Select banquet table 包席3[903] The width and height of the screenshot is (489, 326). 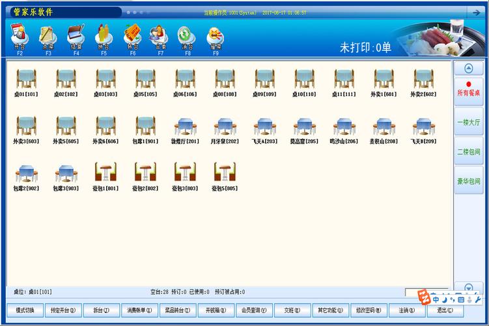[x=66, y=178]
